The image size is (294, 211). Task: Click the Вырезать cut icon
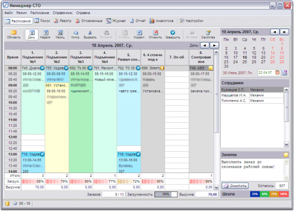(90, 35)
